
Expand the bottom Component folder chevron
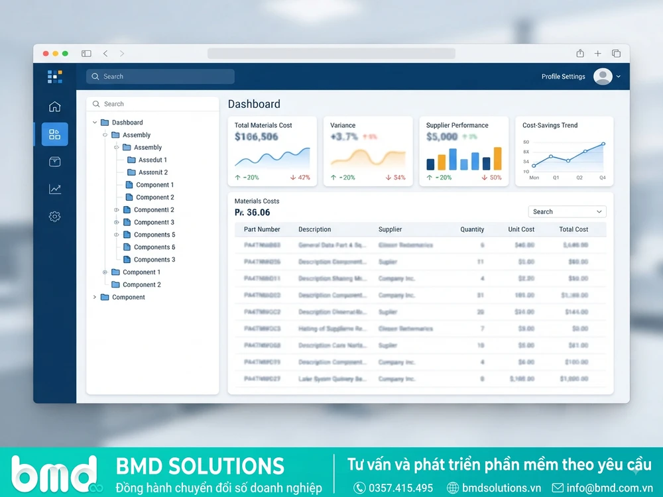pyautogui.click(x=95, y=297)
